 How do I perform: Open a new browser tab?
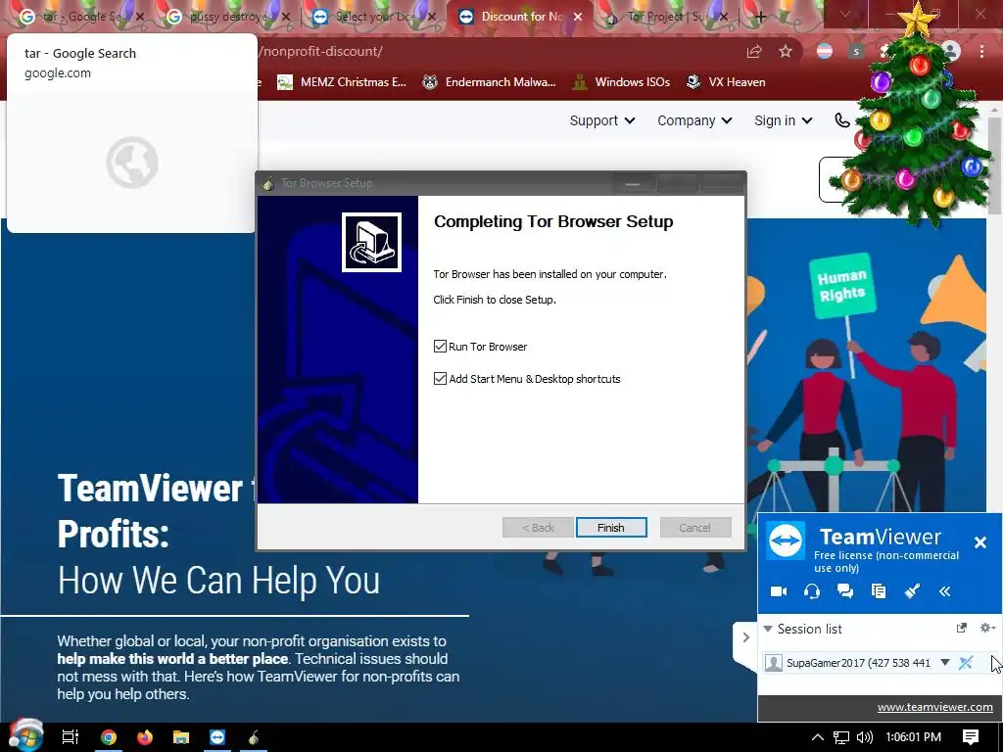[x=760, y=18]
